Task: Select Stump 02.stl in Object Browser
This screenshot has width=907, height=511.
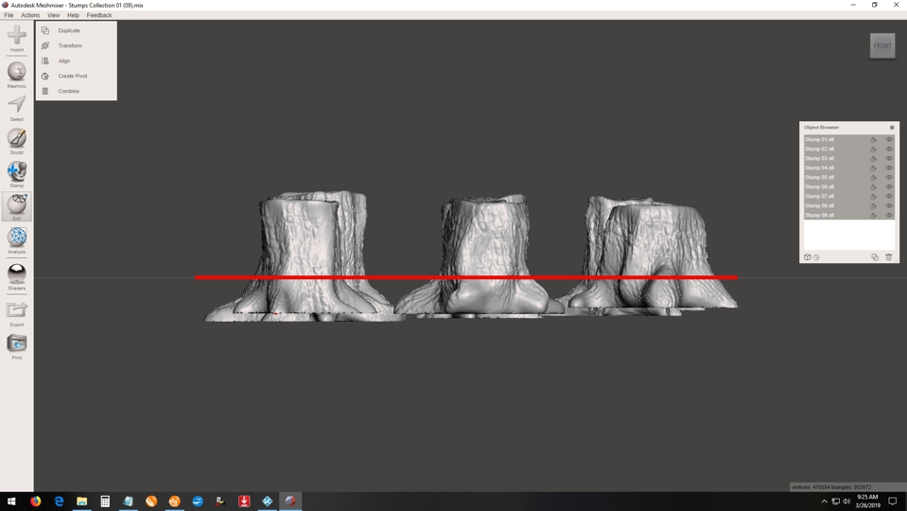Action: (x=820, y=149)
